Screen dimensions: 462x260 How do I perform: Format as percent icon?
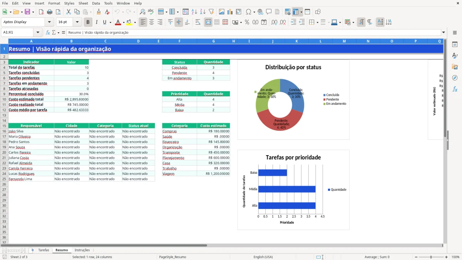tap(247, 22)
